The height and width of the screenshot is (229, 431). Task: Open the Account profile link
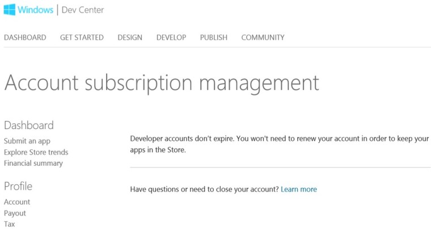pyautogui.click(x=17, y=202)
